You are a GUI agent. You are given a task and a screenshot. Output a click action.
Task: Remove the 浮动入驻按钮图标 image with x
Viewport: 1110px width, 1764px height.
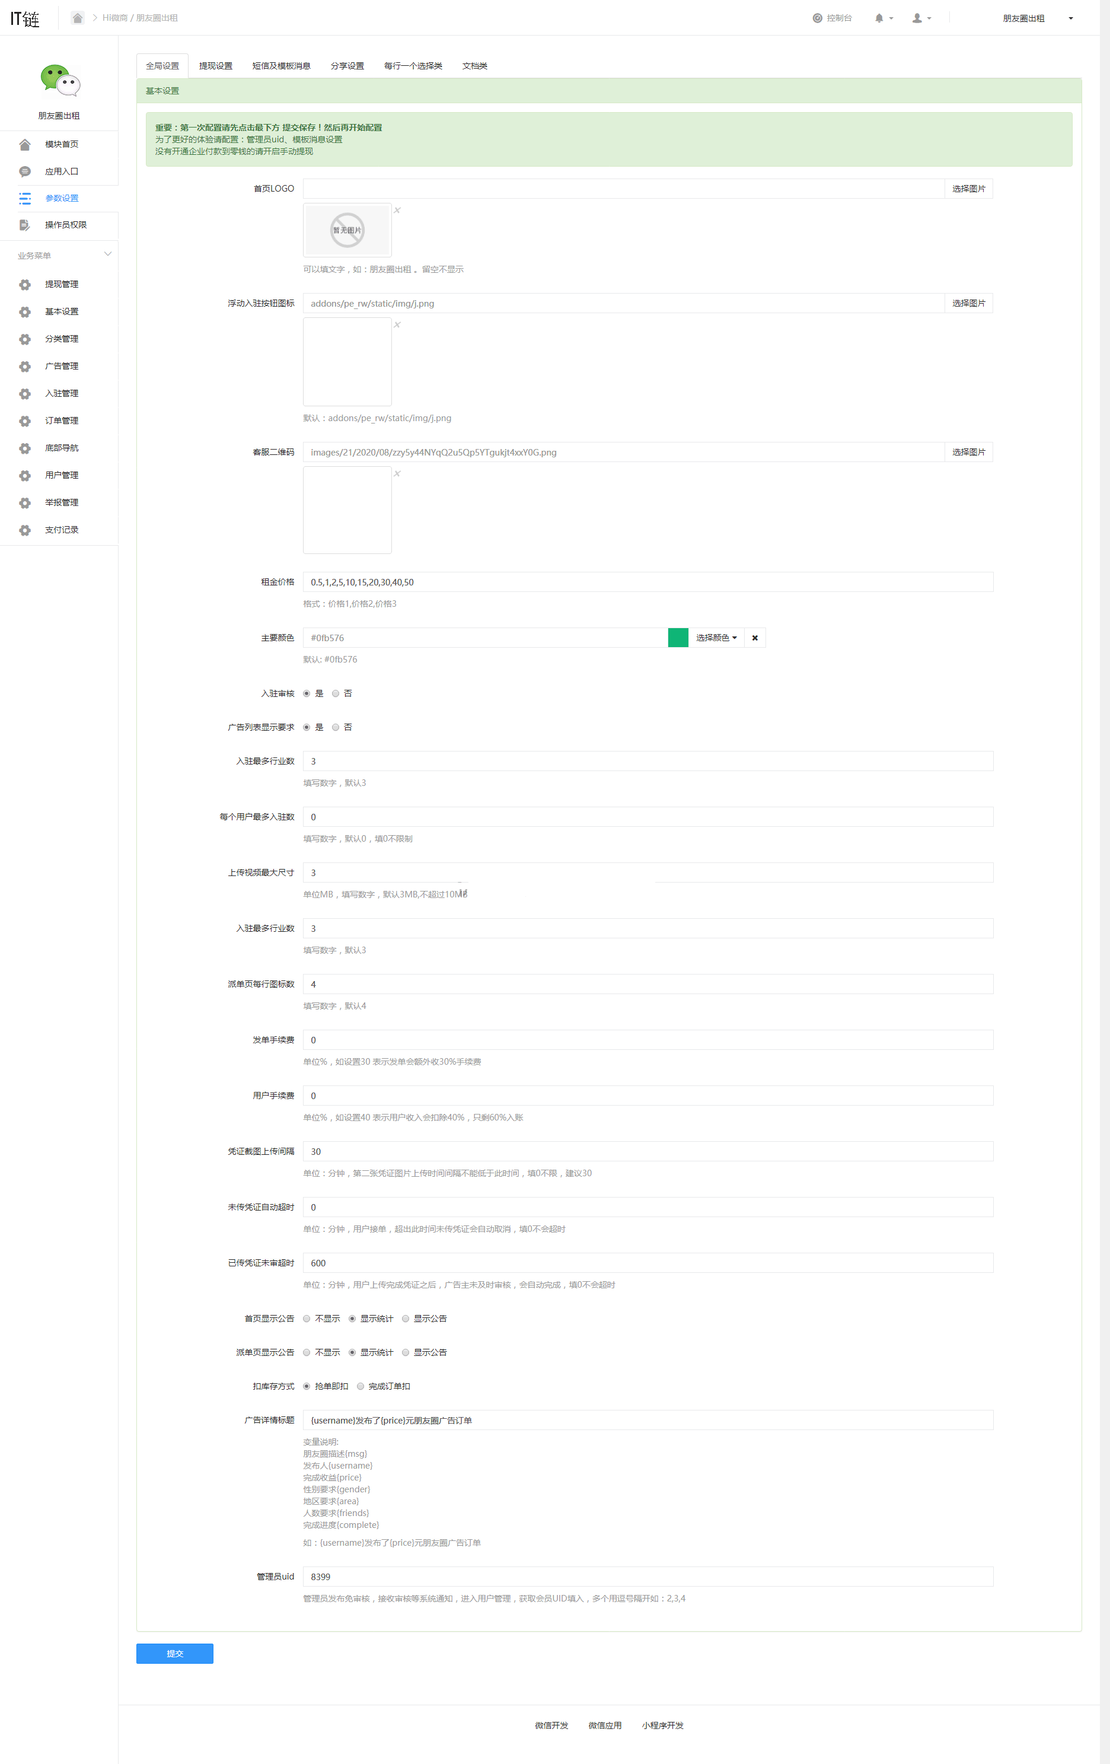click(398, 324)
